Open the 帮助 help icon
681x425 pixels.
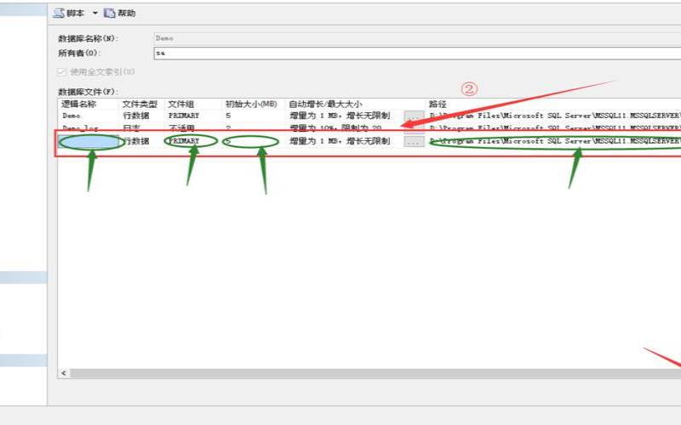(x=109, y=14)
